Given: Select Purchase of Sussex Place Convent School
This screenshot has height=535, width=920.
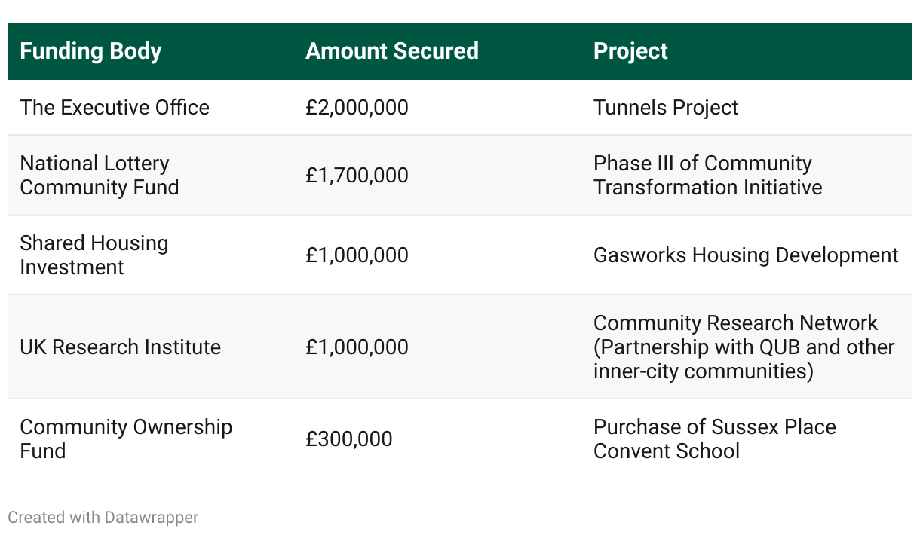Looking at the screenshot, I should [714, 439].
